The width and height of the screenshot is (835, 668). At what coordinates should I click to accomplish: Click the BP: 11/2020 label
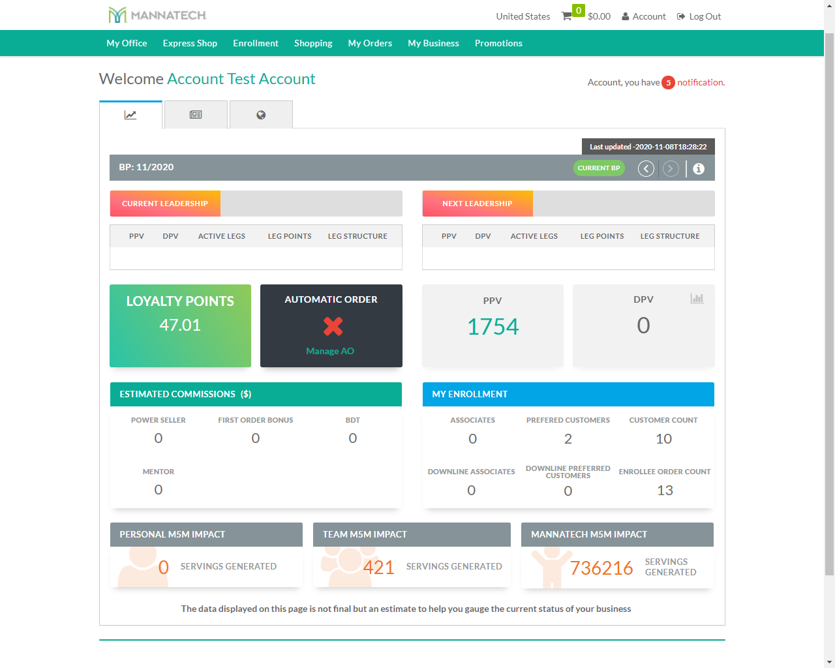(146, 167)
